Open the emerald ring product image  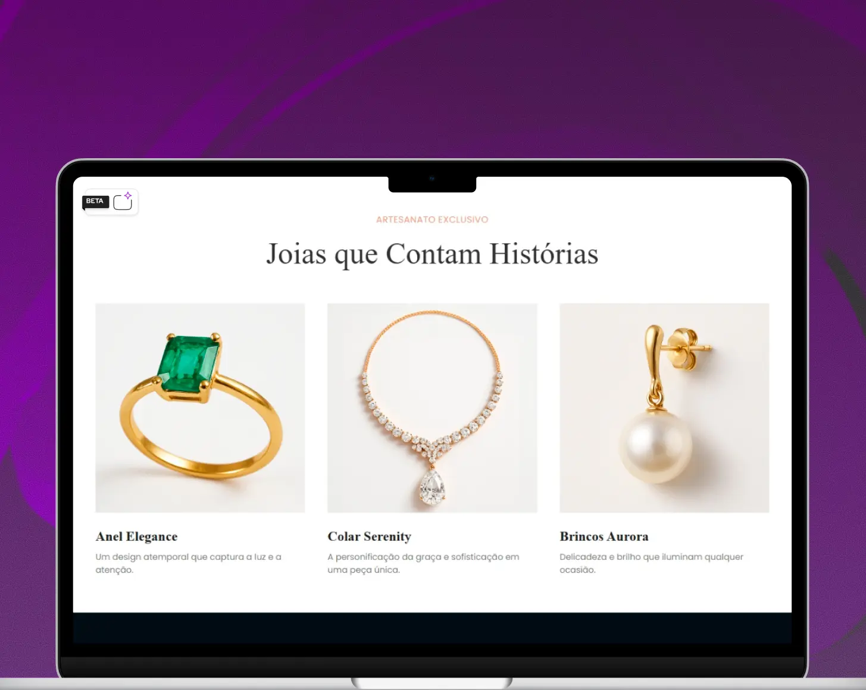point(200,408)
